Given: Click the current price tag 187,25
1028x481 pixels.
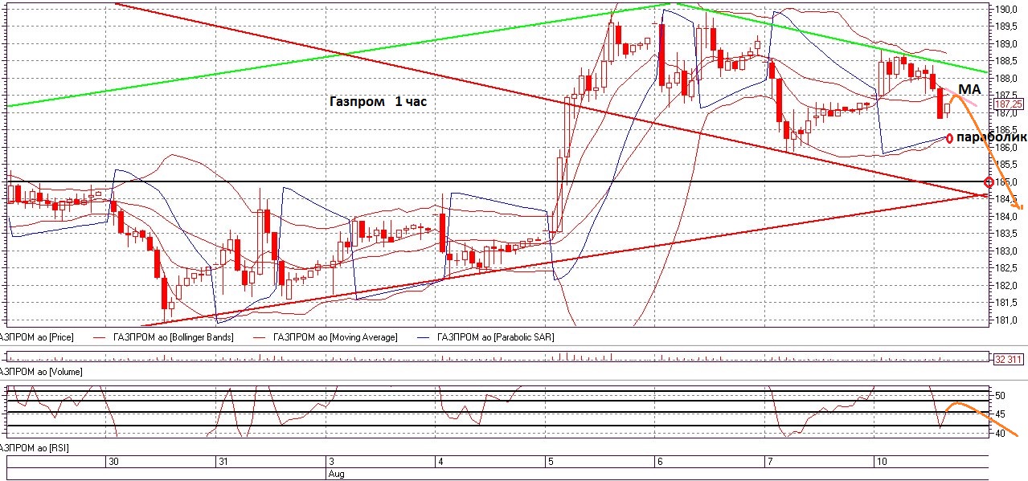Looking at the screenshot, I should (1008, 104).
